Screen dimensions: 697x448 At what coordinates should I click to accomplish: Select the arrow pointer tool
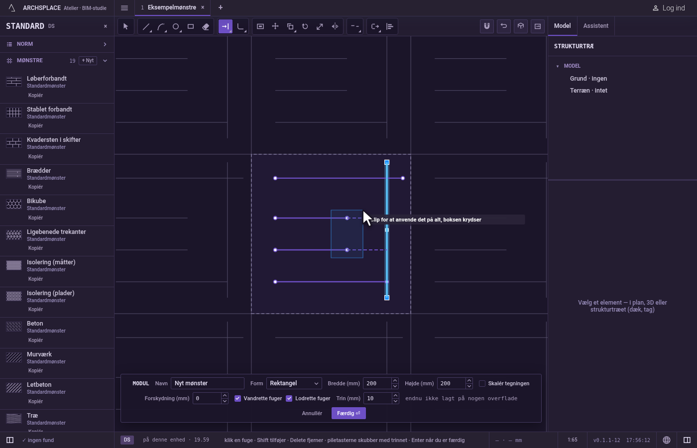click(x=126, y=26)
